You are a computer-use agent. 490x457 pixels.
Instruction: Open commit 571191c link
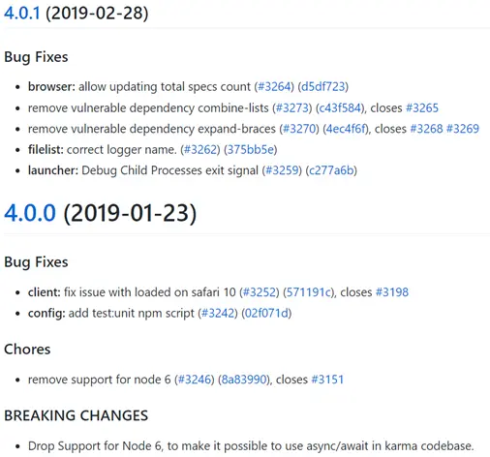click(309, 292)
